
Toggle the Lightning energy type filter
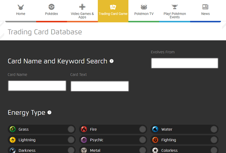(x=71, y=140)
